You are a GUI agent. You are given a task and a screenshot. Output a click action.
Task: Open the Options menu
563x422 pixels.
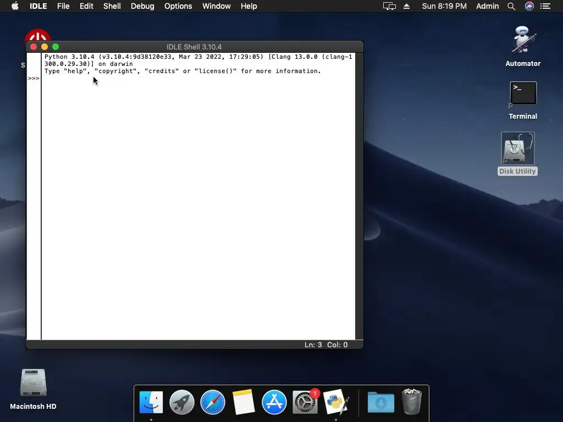coord(178,6)
